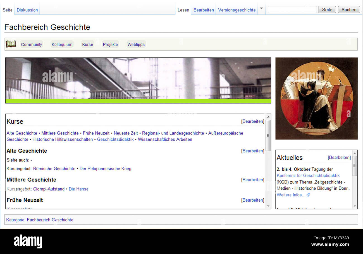The height and width of the screenshot is (254, 363).
Task: Select the Lesen tab
Action: click(x=183, y=10)
